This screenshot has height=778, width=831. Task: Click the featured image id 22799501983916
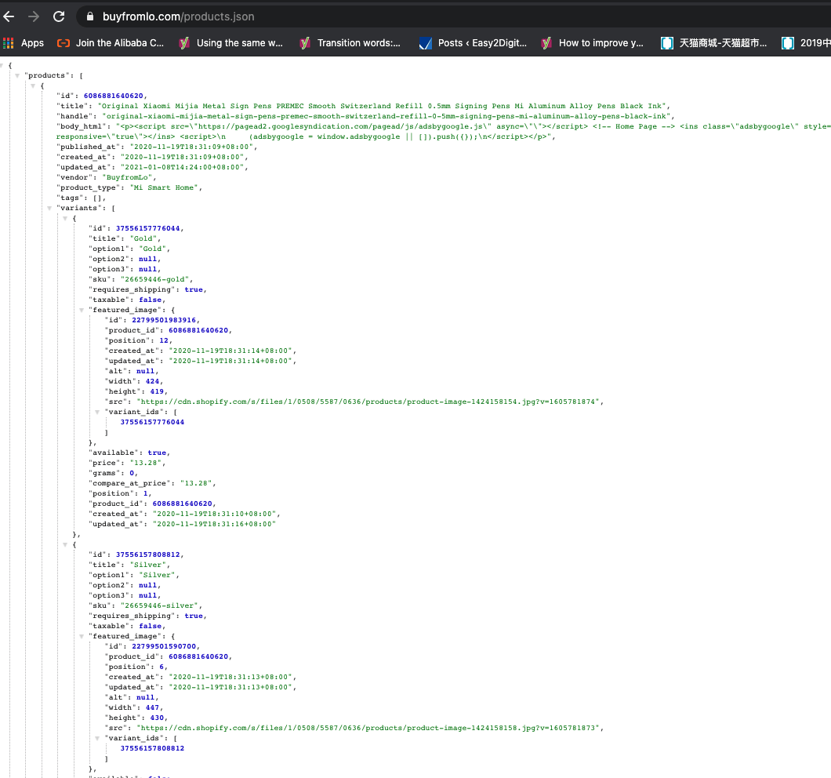click(164, 320)
